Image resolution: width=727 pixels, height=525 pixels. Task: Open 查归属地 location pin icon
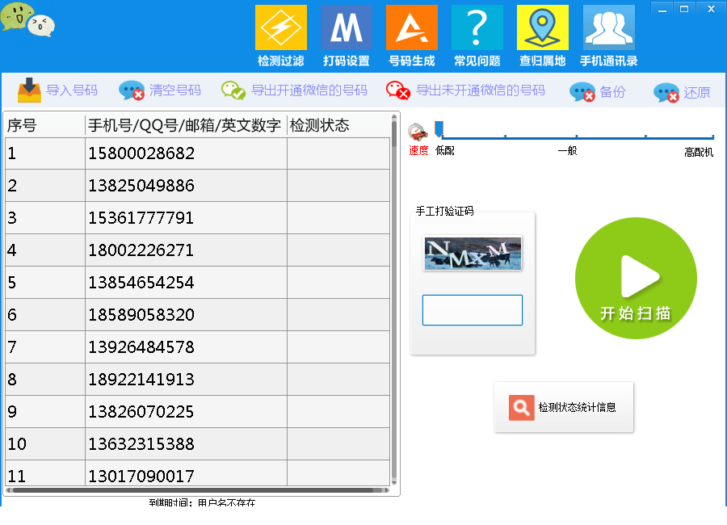pyautogui.click(x=543, y=27)
